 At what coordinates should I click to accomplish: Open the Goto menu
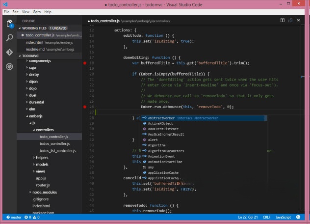[x=37, y=12]
